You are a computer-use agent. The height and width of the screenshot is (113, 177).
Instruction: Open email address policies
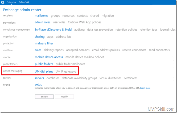point(106,50)
